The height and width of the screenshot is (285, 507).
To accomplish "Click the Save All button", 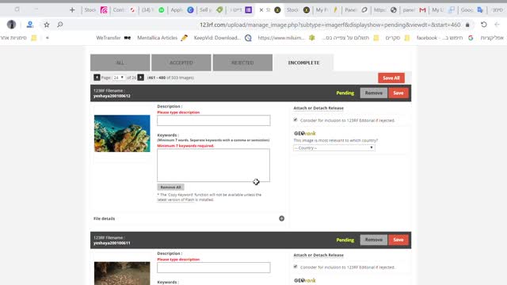I will pyautogui.click(x=391, y=78).
